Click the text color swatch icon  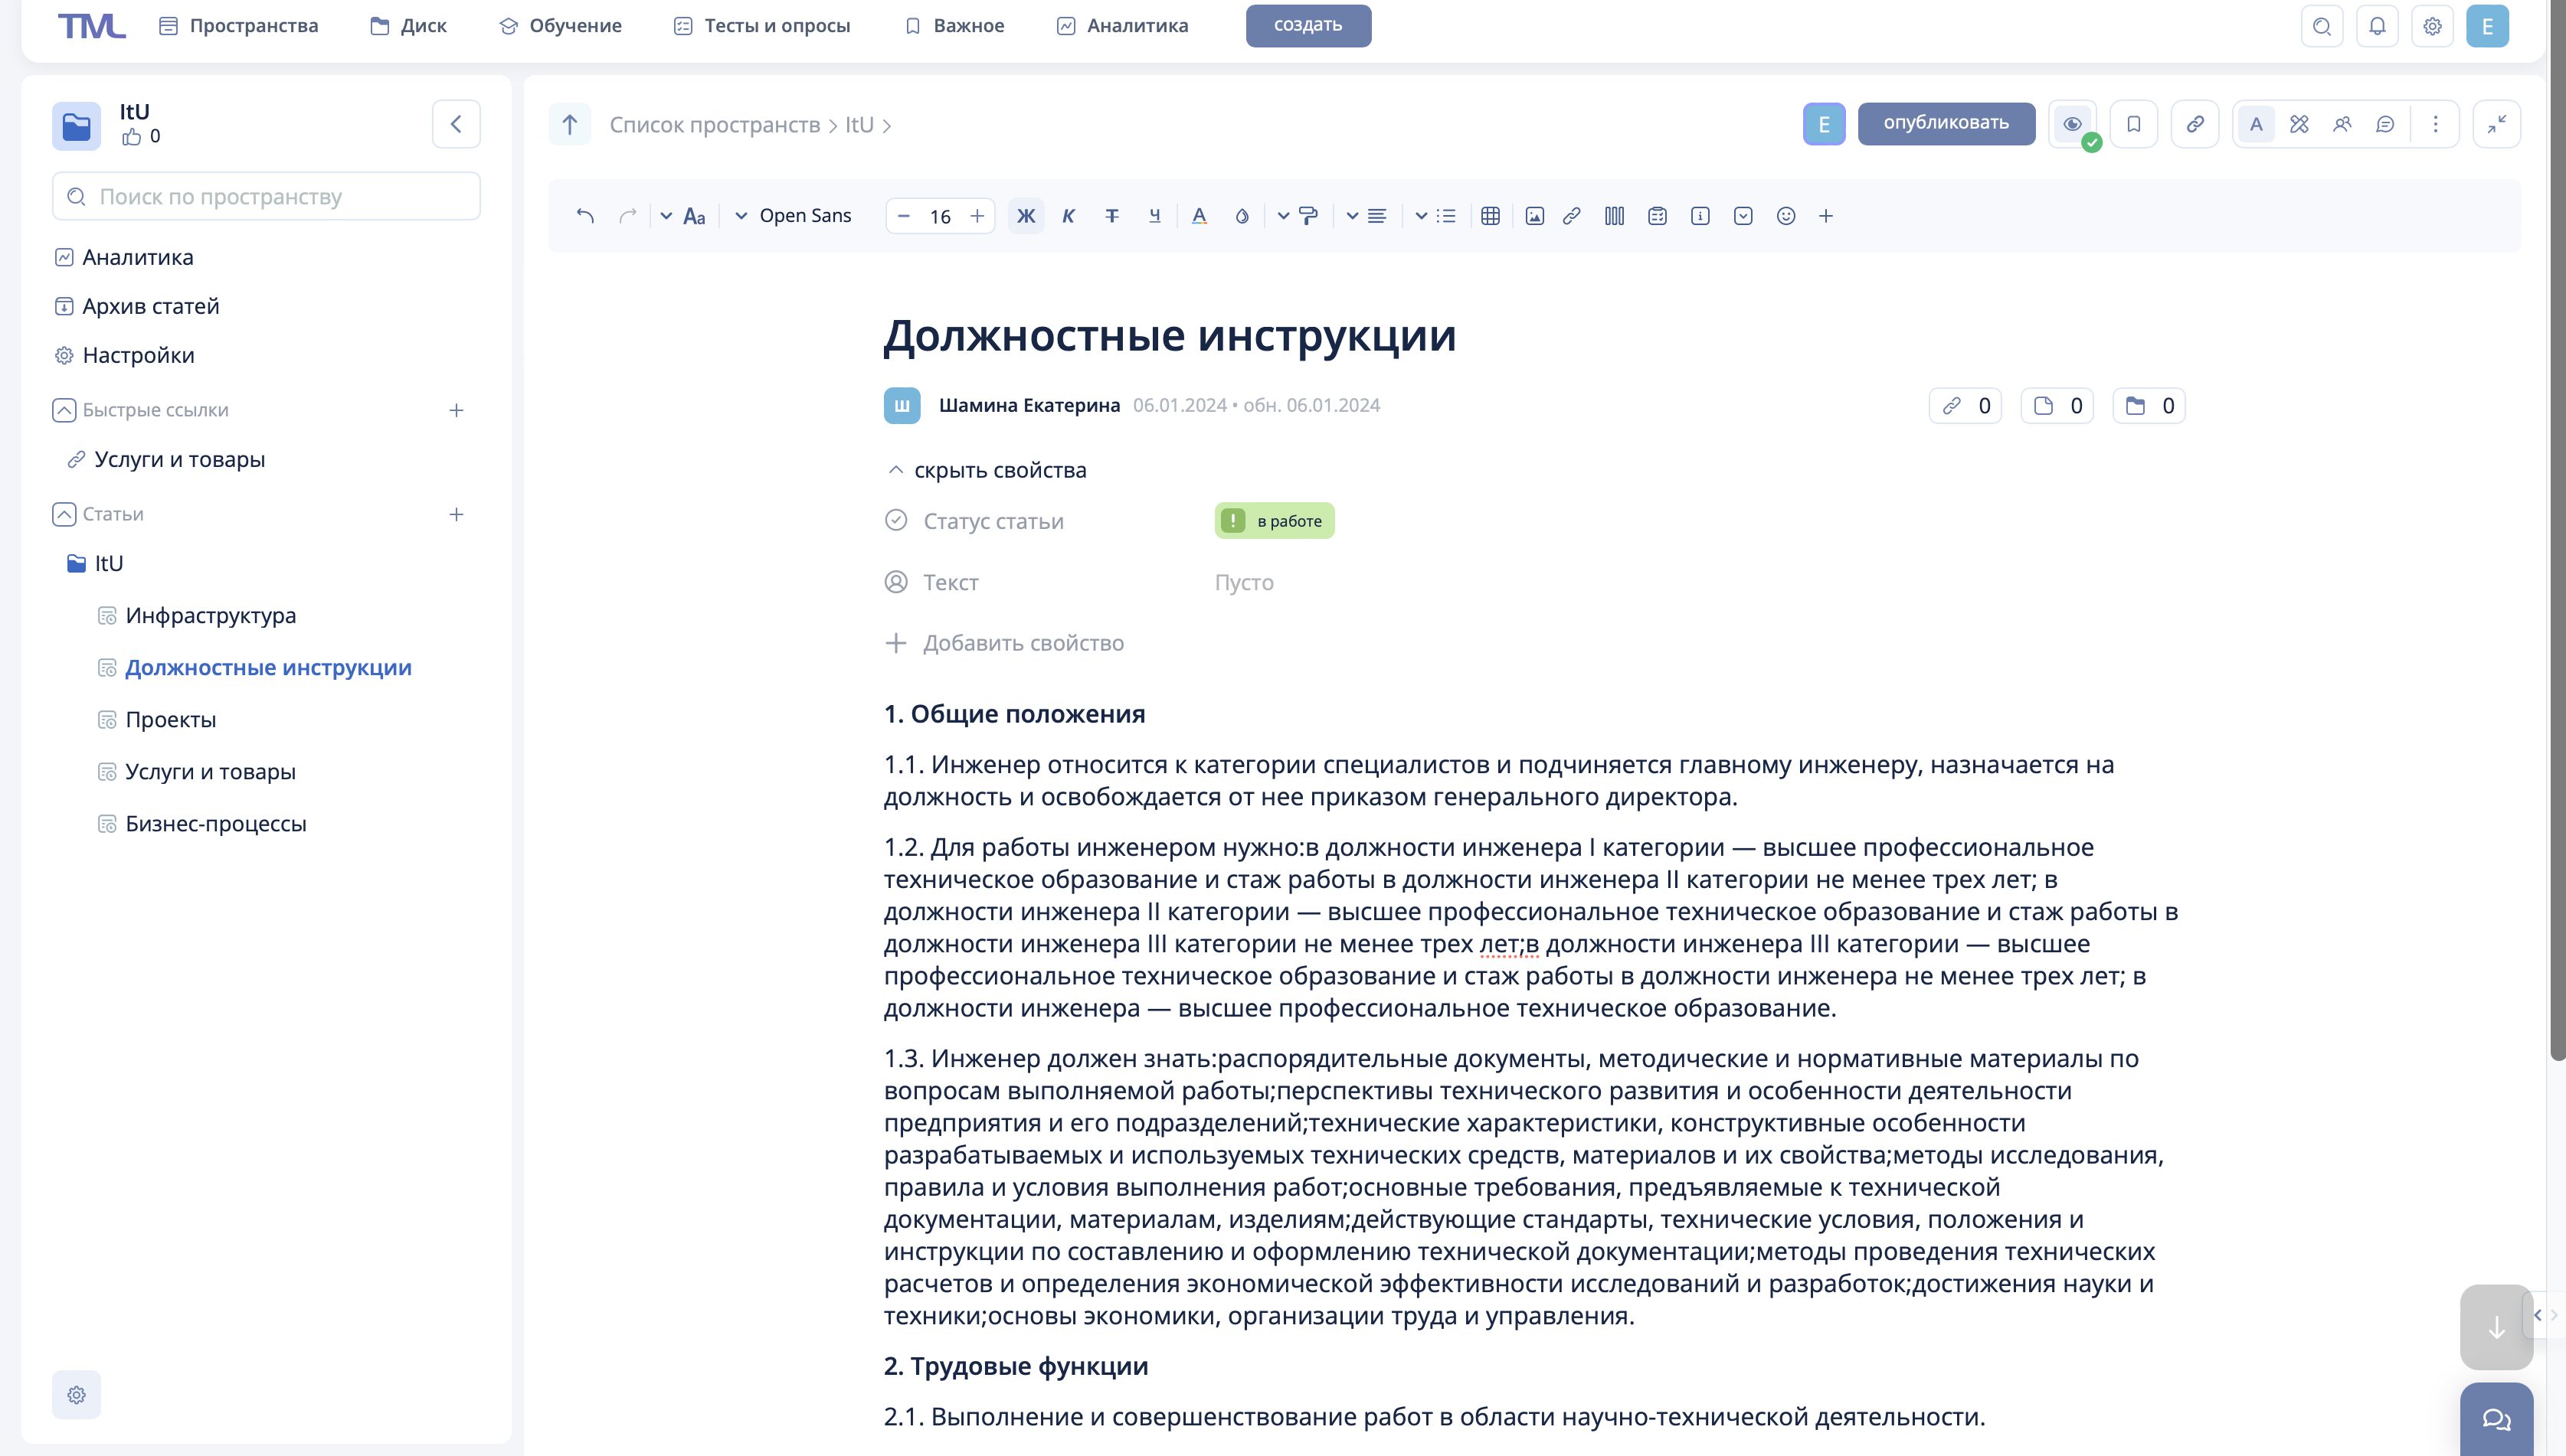pos(1196,215)
